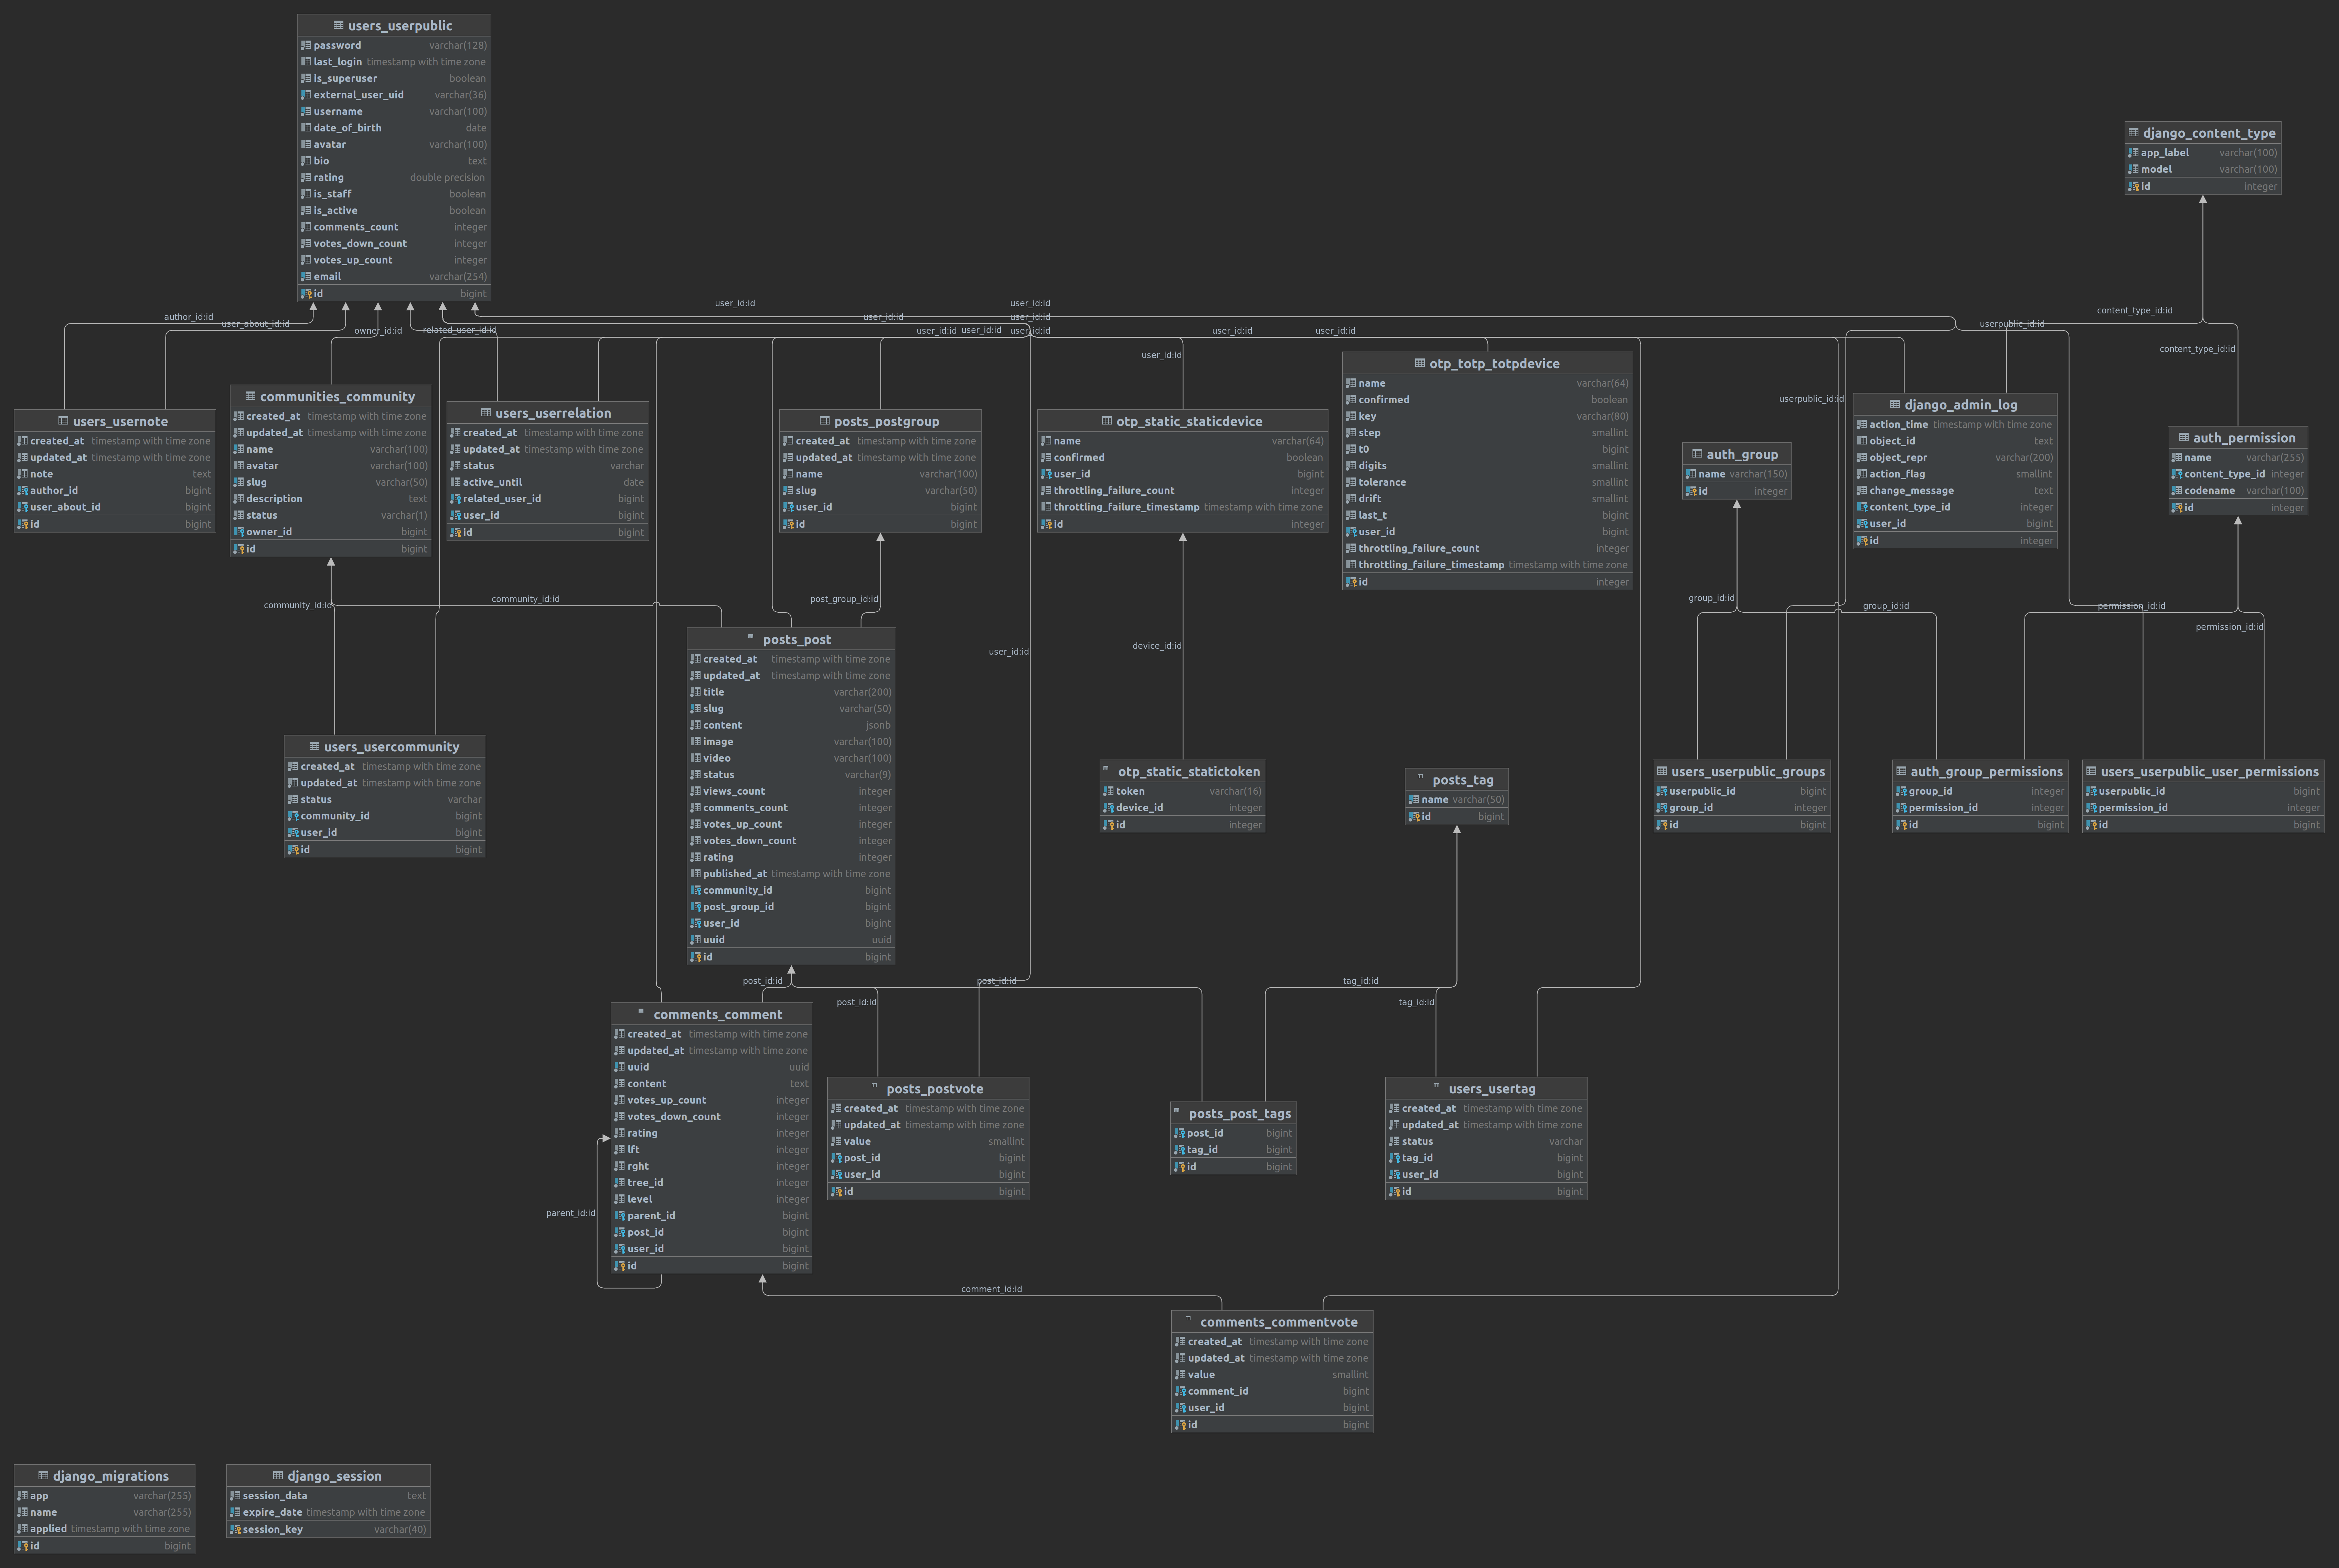Select drift column in otp_totp_totpdevice

(x=1488, y=499)
